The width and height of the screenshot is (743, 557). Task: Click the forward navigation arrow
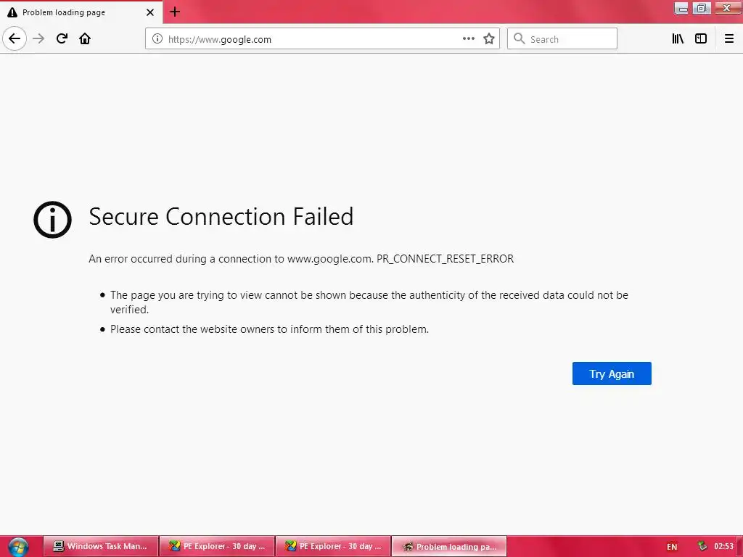pyautogui.click(x=38, y=38)
